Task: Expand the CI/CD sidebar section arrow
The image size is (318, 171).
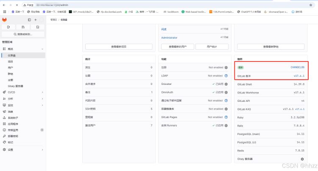Action: [x=42, y=93]
